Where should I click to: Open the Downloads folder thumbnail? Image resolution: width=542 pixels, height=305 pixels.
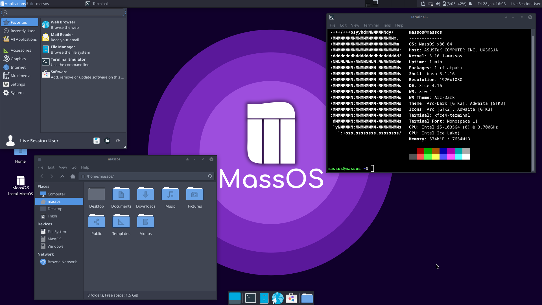click(145, 194)
